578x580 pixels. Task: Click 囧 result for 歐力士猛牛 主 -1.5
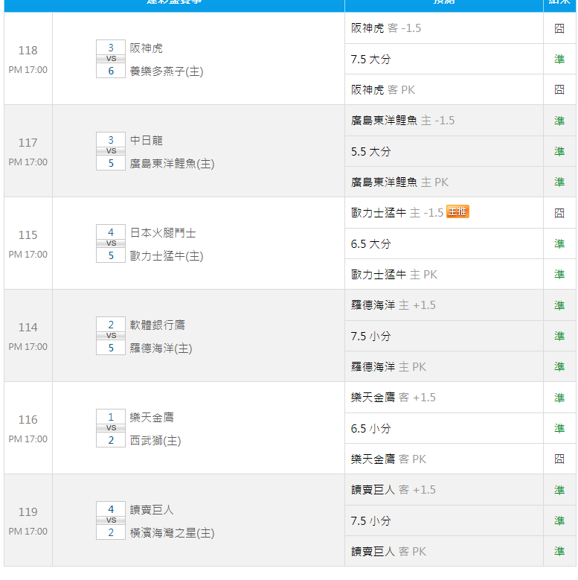click(x=559, y=213)
